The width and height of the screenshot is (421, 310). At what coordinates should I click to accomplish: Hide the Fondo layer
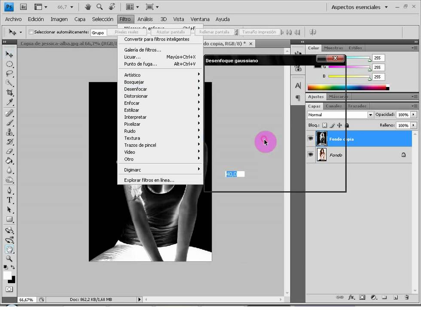pos(311,155)
